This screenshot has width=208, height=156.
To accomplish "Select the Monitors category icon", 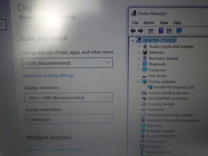I will tap(143, 125).
